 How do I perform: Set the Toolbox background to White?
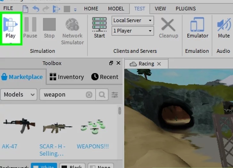point(44,166)
